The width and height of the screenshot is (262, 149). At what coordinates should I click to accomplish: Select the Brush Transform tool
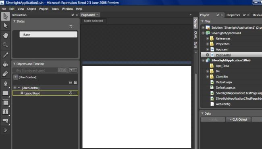(x=5, y=73)
